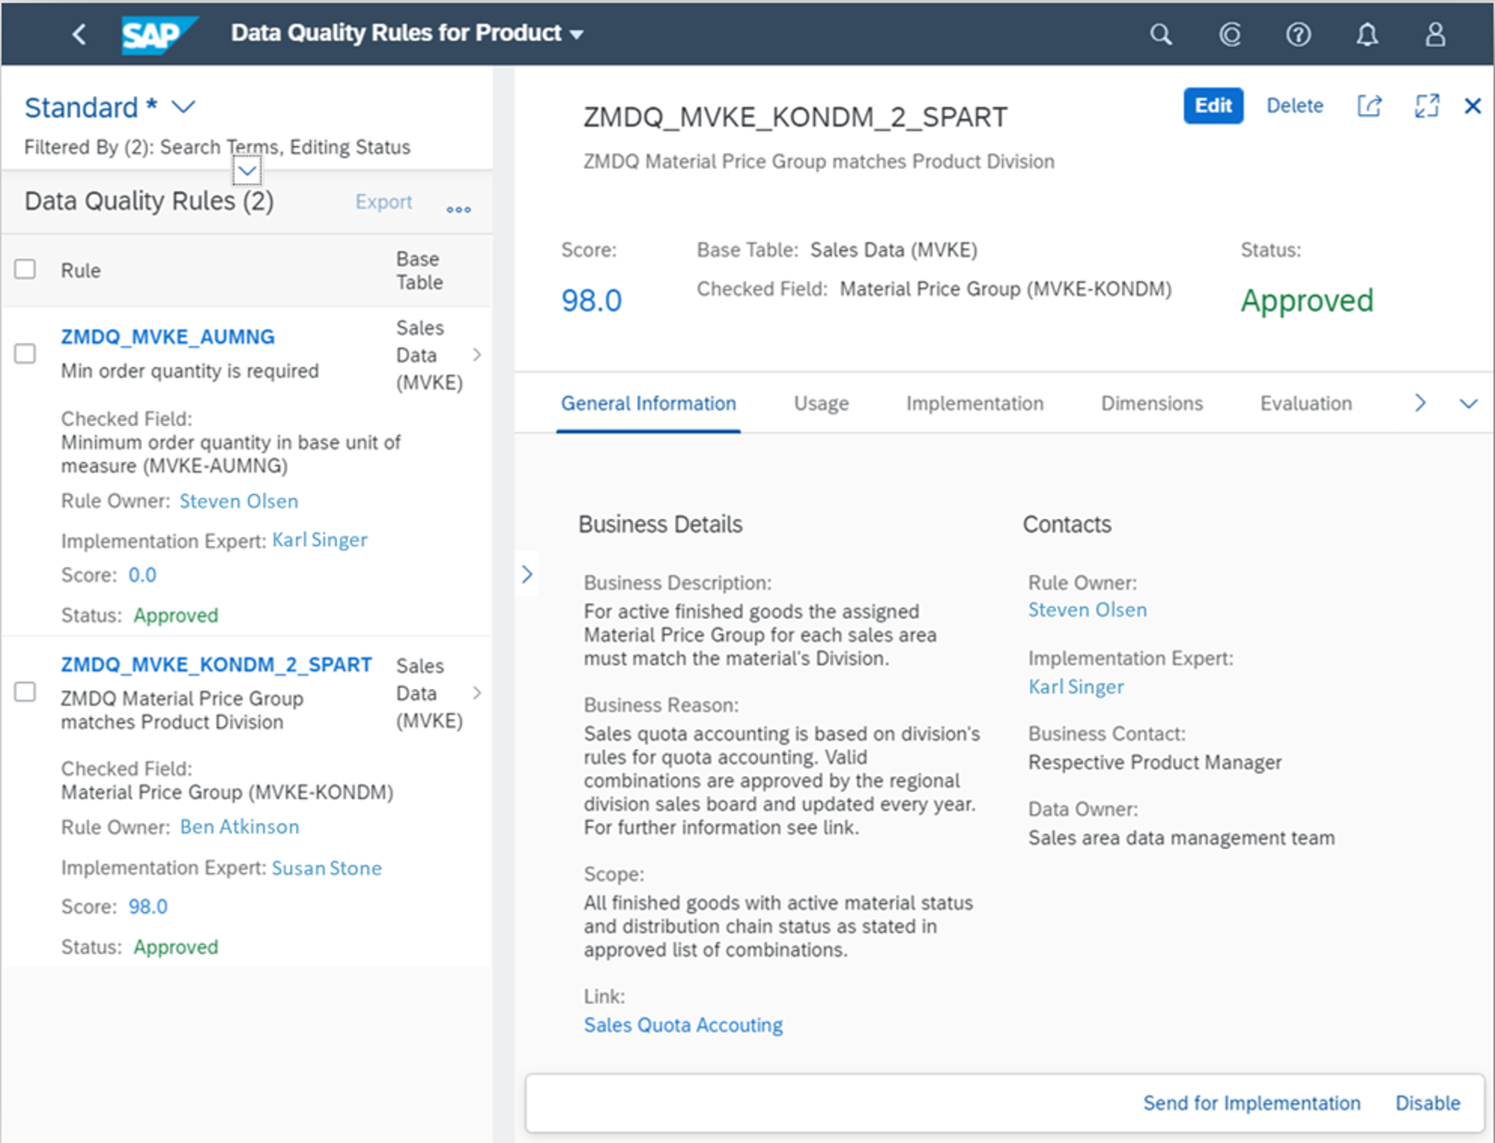Open the three-dot overflow menu near Export
Viewport: 1495px width, 1143px height.
(x=458, y=209)
